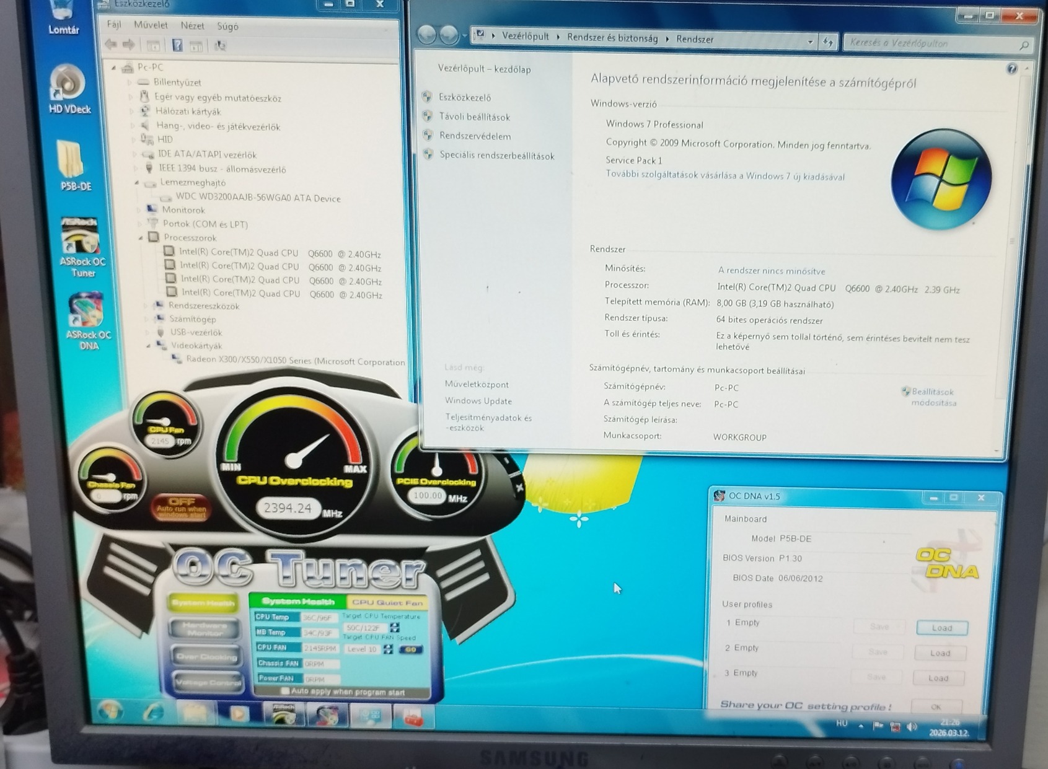Adjust the Target CPU FAN Speed level stepper

coord(388,649)
